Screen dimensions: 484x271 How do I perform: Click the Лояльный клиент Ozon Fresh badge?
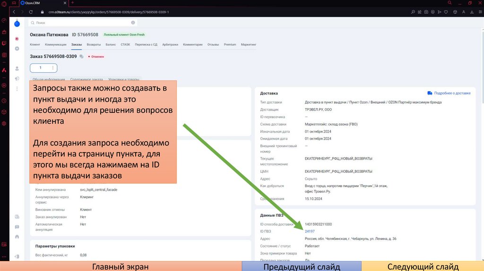click(124, 34)
